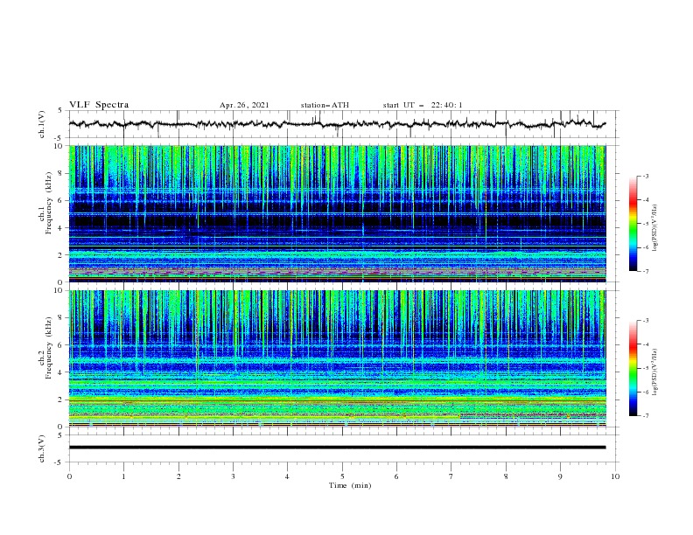Click the date 'Apr. 26, 2021'

coord(244,106)
